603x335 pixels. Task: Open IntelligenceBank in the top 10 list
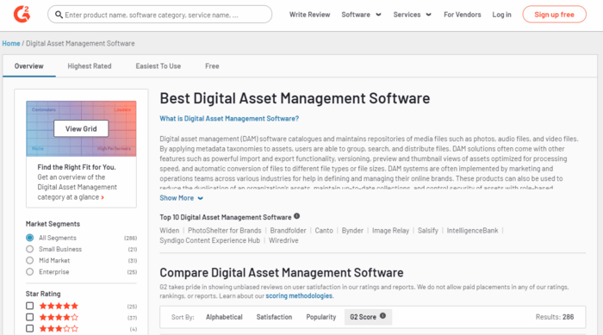coord(472,231)
